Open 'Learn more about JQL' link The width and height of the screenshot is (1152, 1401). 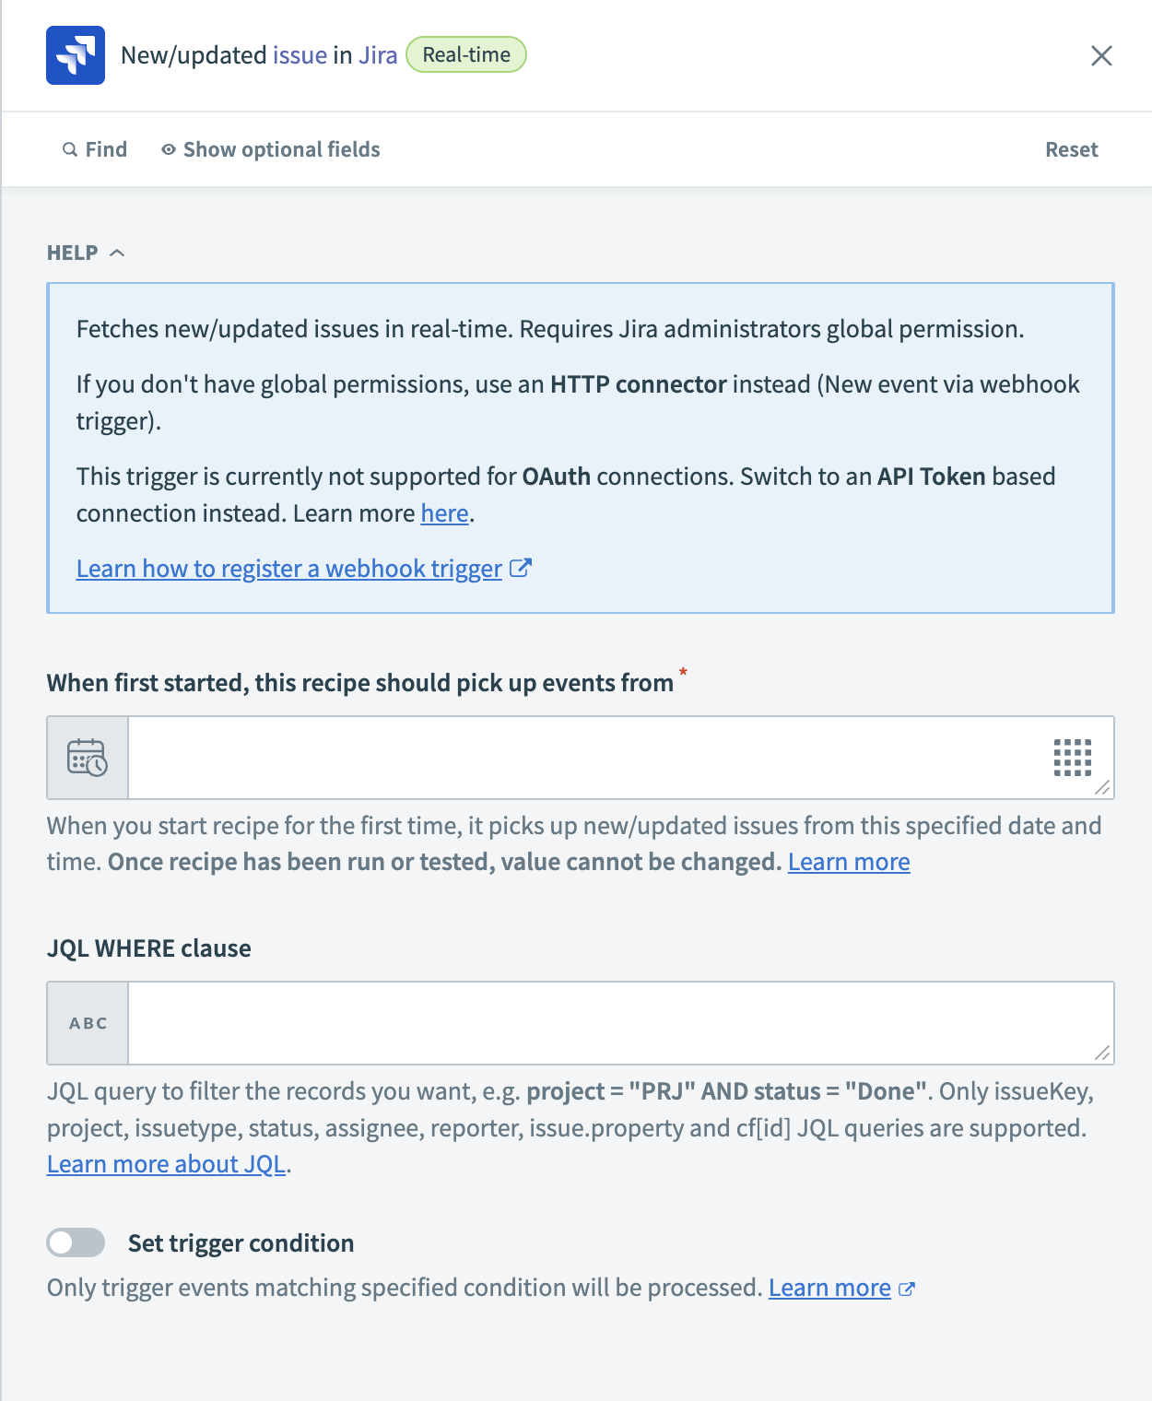(x=166, y=1164)
